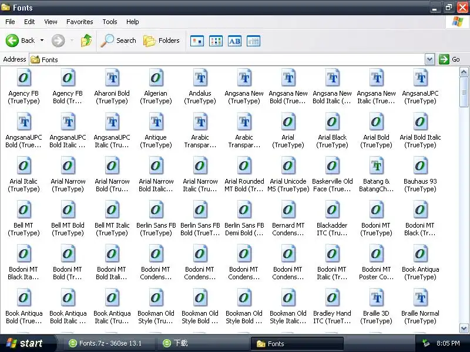Expand the Address bar dropdown
This screenshot has height=352, width=470.
[x=429, y=59]
